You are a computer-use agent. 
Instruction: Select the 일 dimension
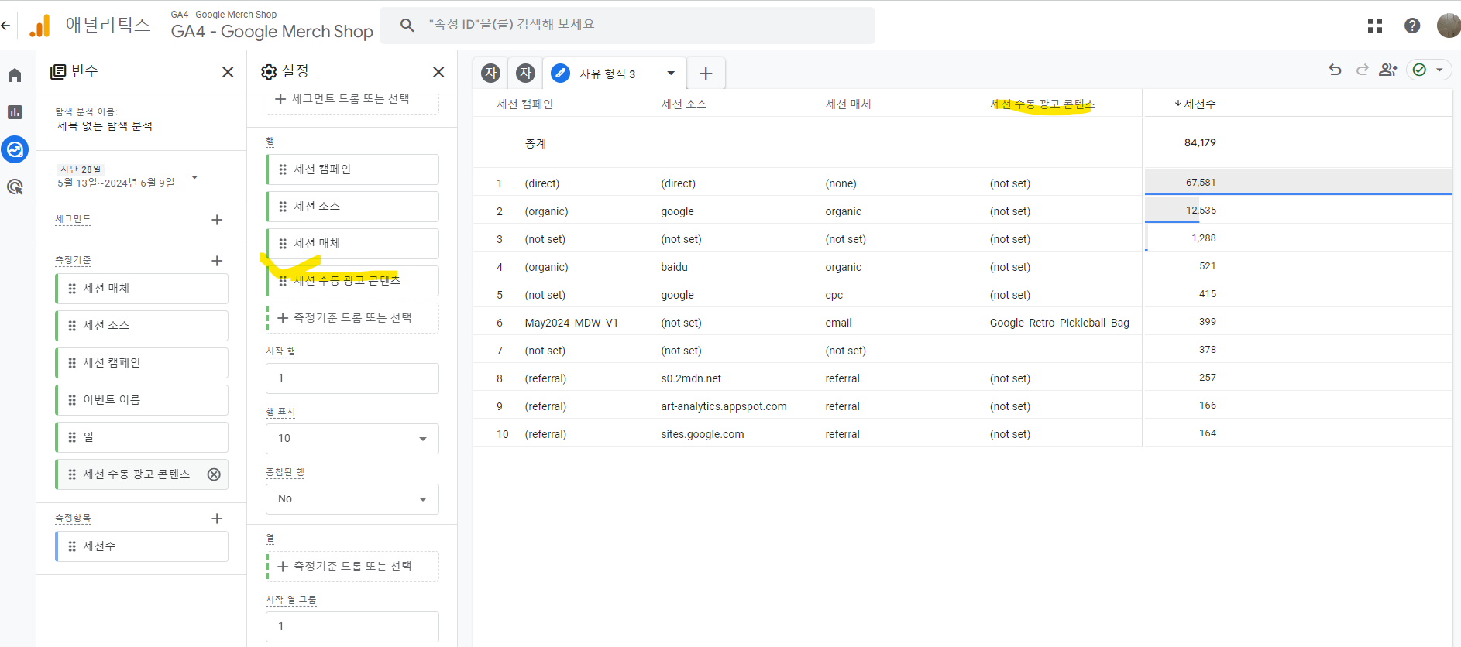[142, 437]
